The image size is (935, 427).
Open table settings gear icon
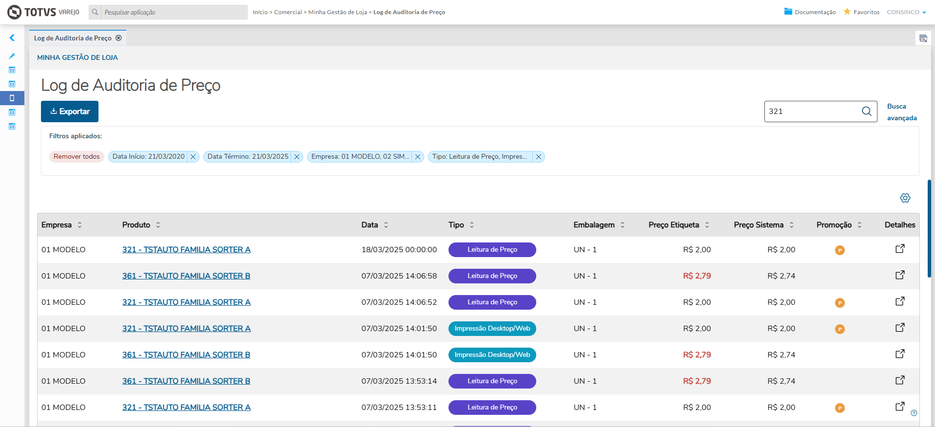coord(905,198)
